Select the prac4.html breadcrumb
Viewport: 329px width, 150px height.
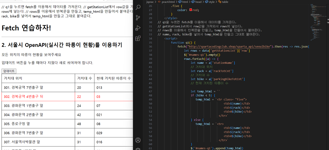pyautogui.click(x=168, y=2)
